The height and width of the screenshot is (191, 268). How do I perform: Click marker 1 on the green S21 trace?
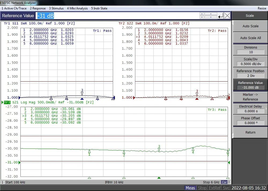89,151
